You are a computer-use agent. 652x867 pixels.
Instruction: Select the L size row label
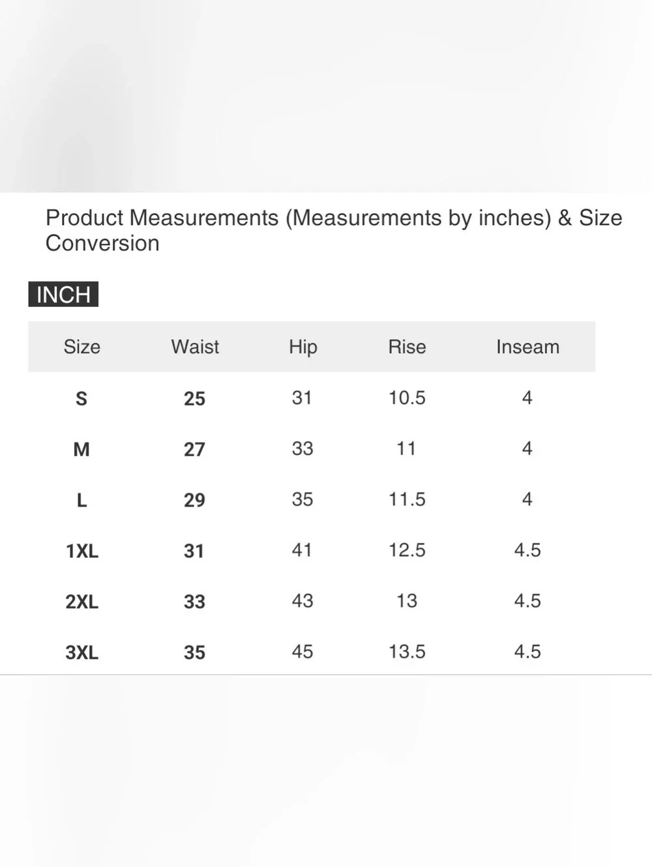click(81, 500)
